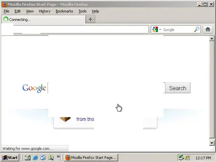Click the Firefox taskbar button
Viewport: 216px width, 162px height.
pos(91,158)
